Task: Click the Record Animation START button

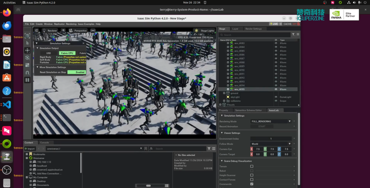Action: pos(262,126)
